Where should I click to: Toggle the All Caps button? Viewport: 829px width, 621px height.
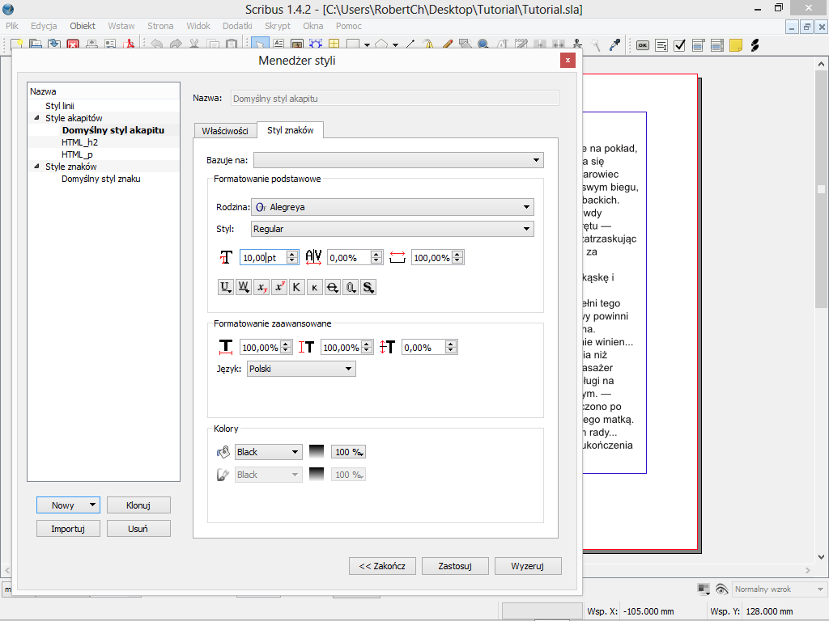coord(297,287)
